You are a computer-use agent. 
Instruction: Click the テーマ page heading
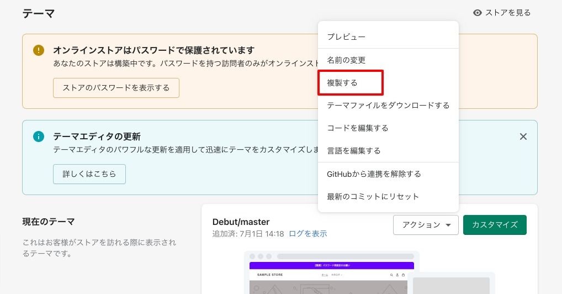click(39, 14)
